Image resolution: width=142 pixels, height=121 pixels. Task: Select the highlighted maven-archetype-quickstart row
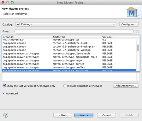click(x=69, y=70)
